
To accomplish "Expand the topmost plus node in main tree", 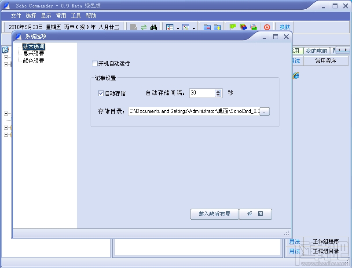I will pos(6,57).
